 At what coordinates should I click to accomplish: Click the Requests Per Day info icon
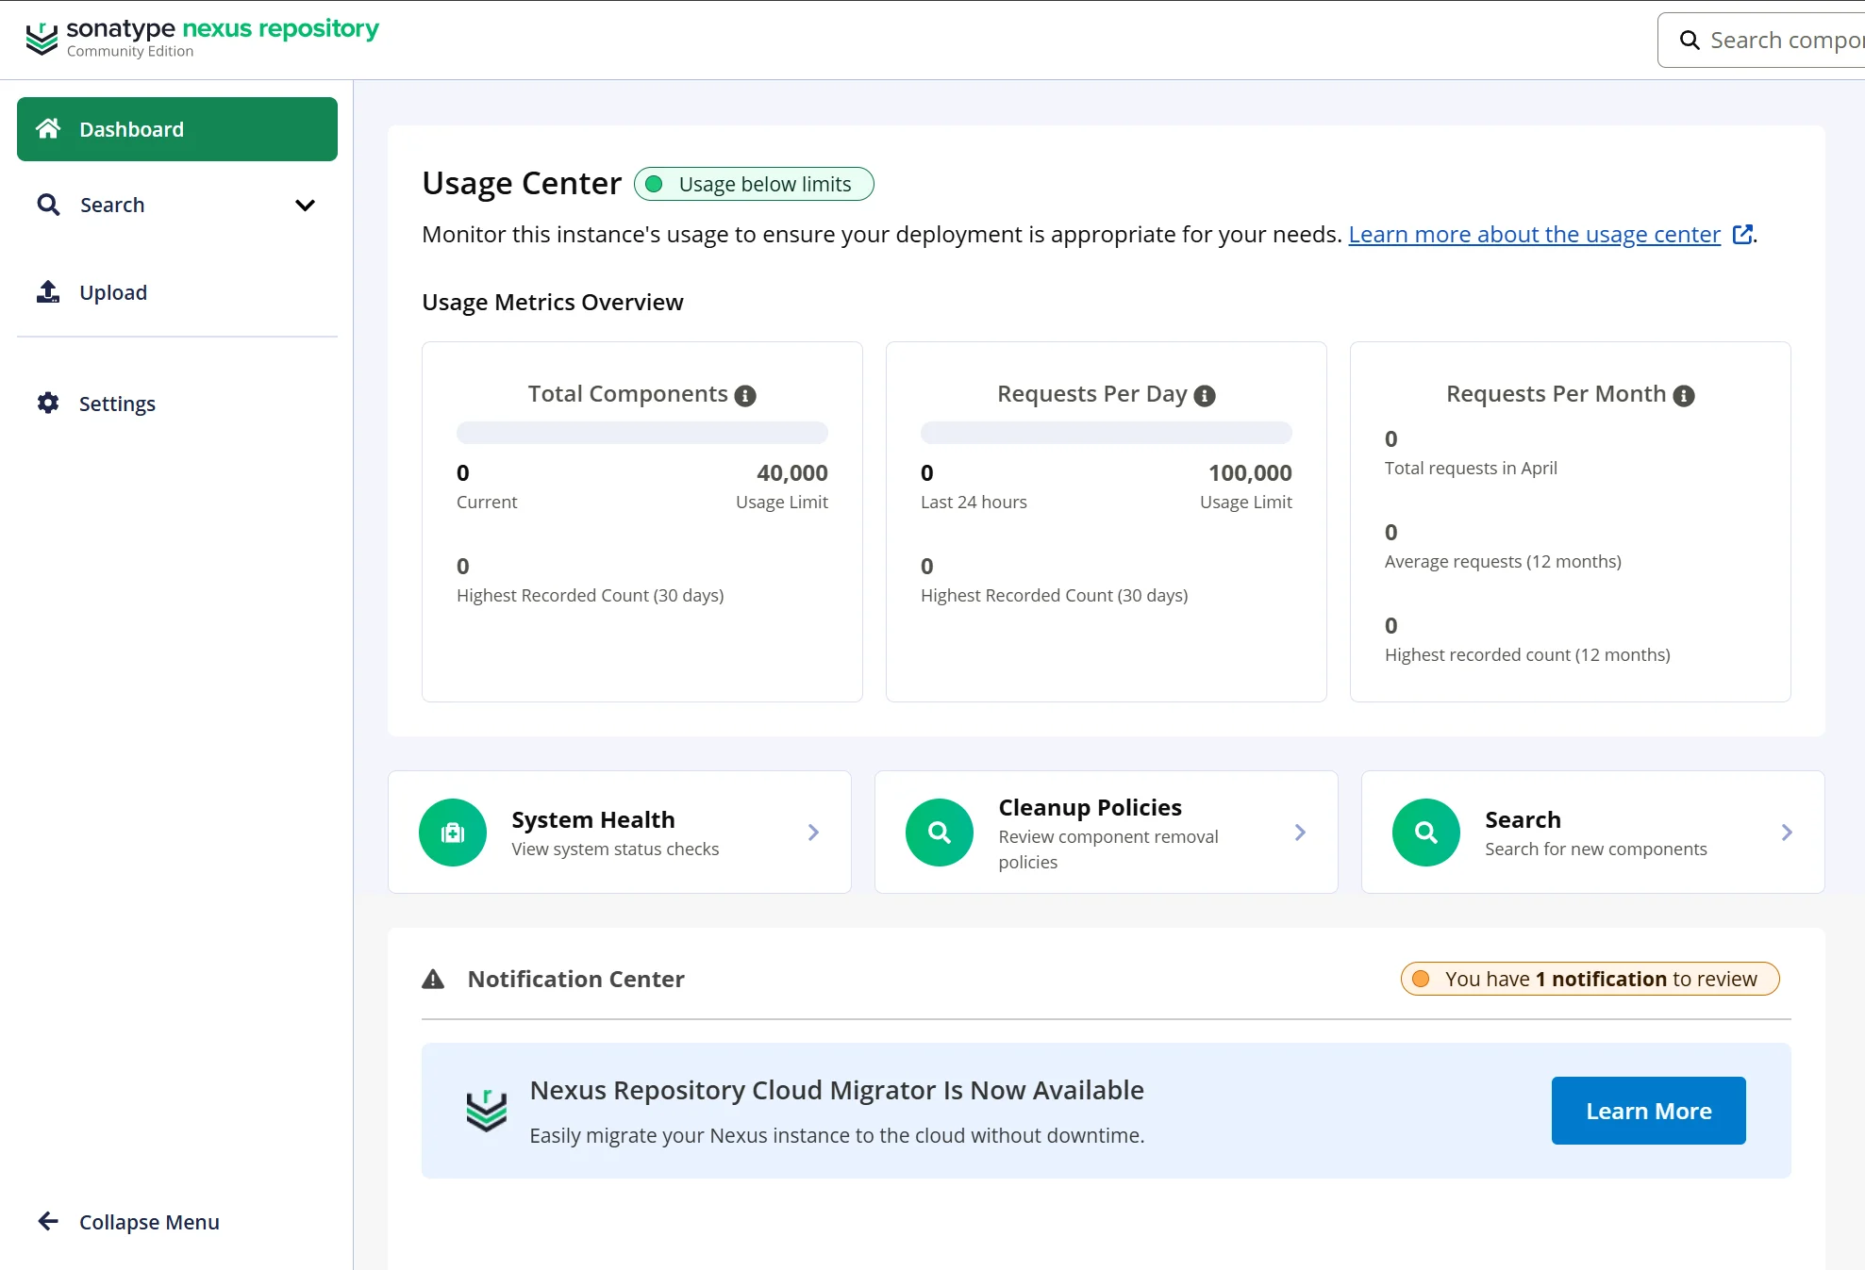pos(1205,396)
